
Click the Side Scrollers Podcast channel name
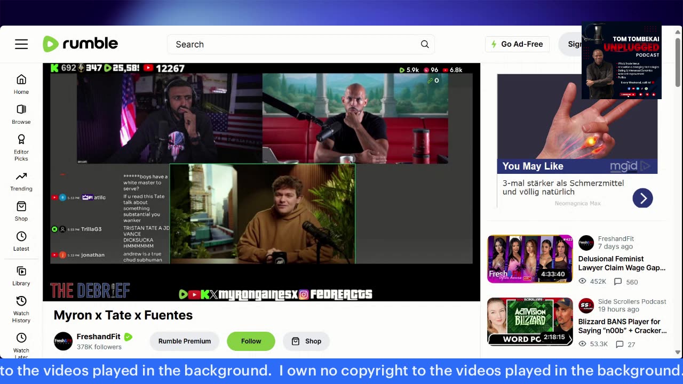click(x=632, y=302)
